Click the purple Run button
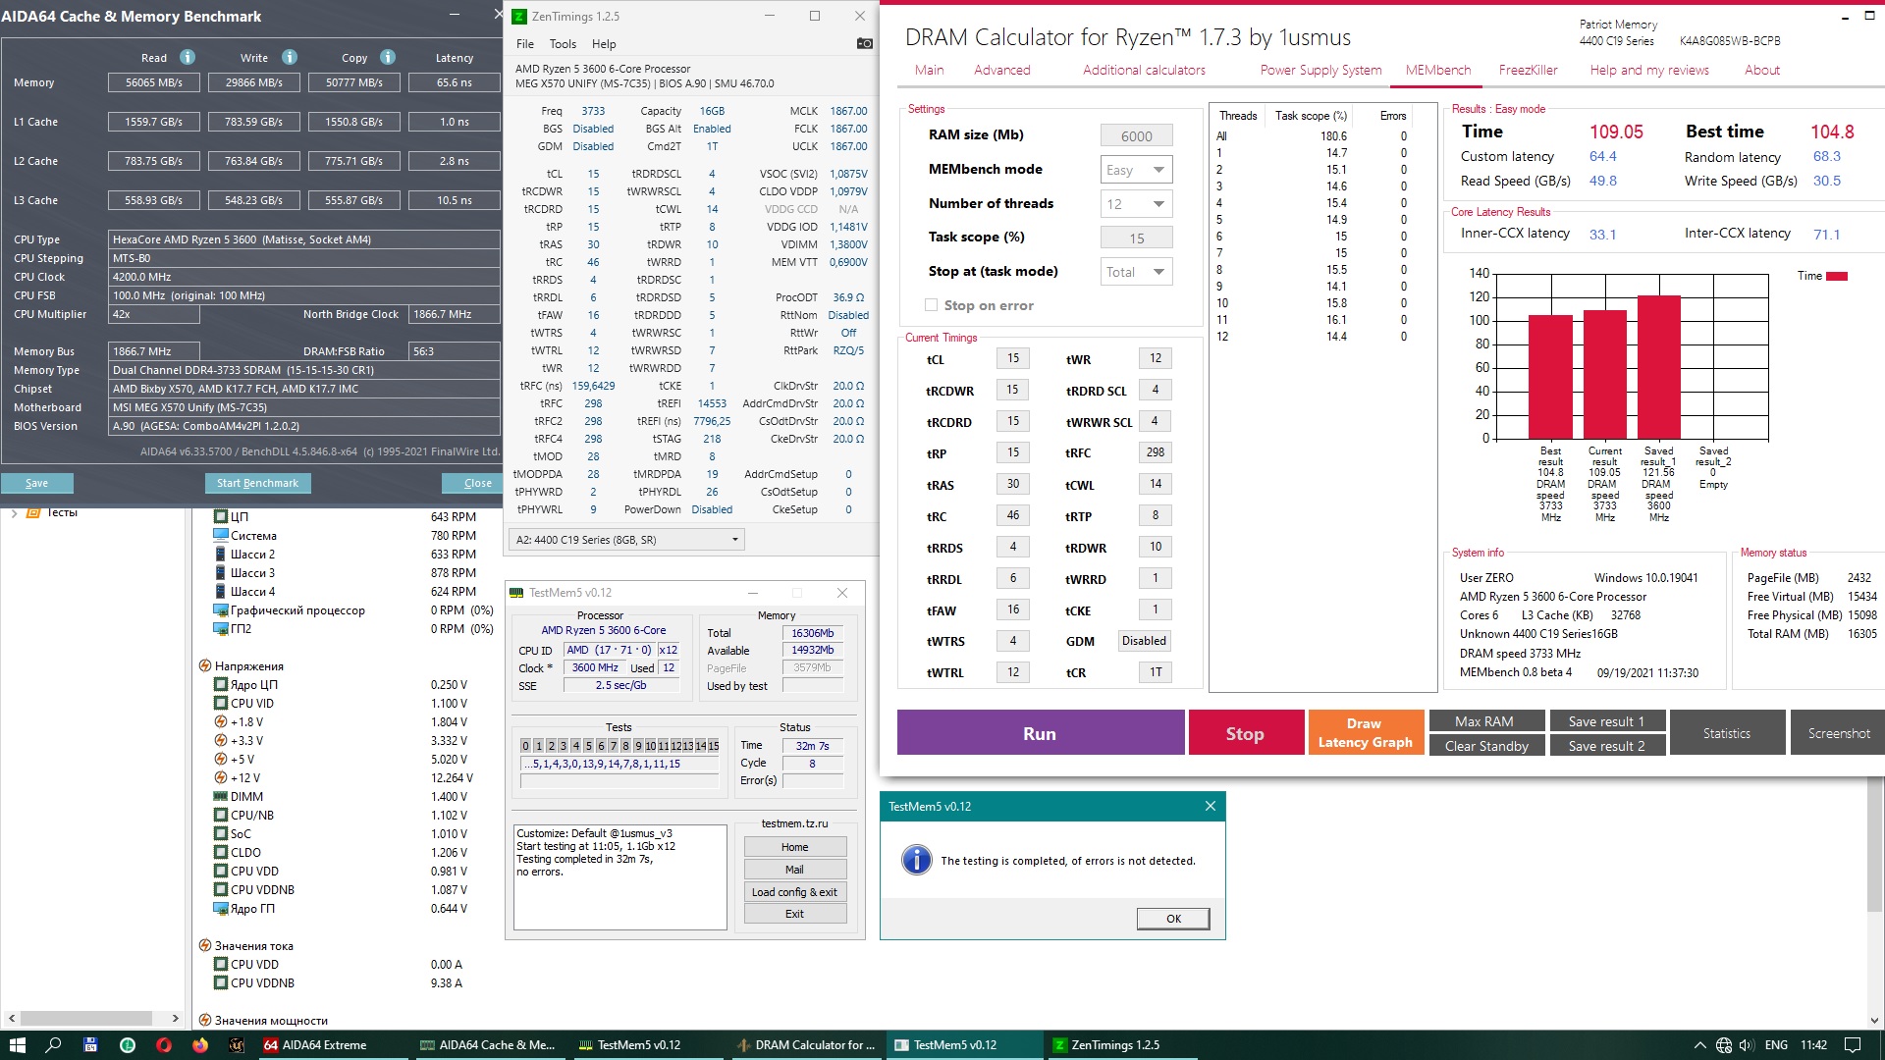Screen dimensions: 1885x1060 (x=1040, y=733)
